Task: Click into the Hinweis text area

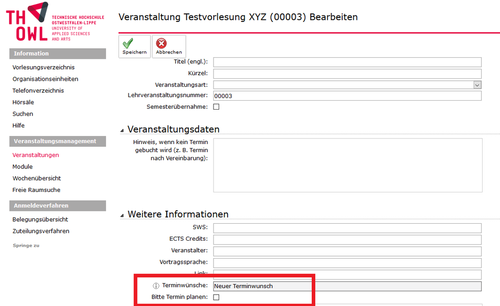Action: 347,165
